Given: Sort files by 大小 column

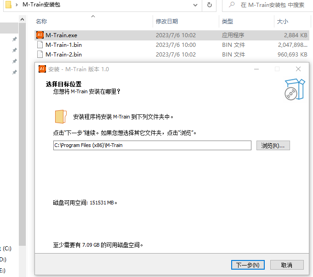Looking at the screenshot, I should 283,21.
